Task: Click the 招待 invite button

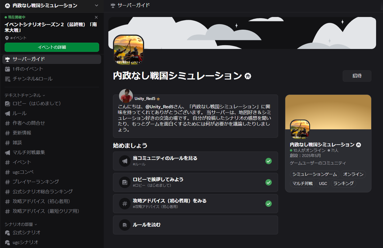Action: coord(357,76)
